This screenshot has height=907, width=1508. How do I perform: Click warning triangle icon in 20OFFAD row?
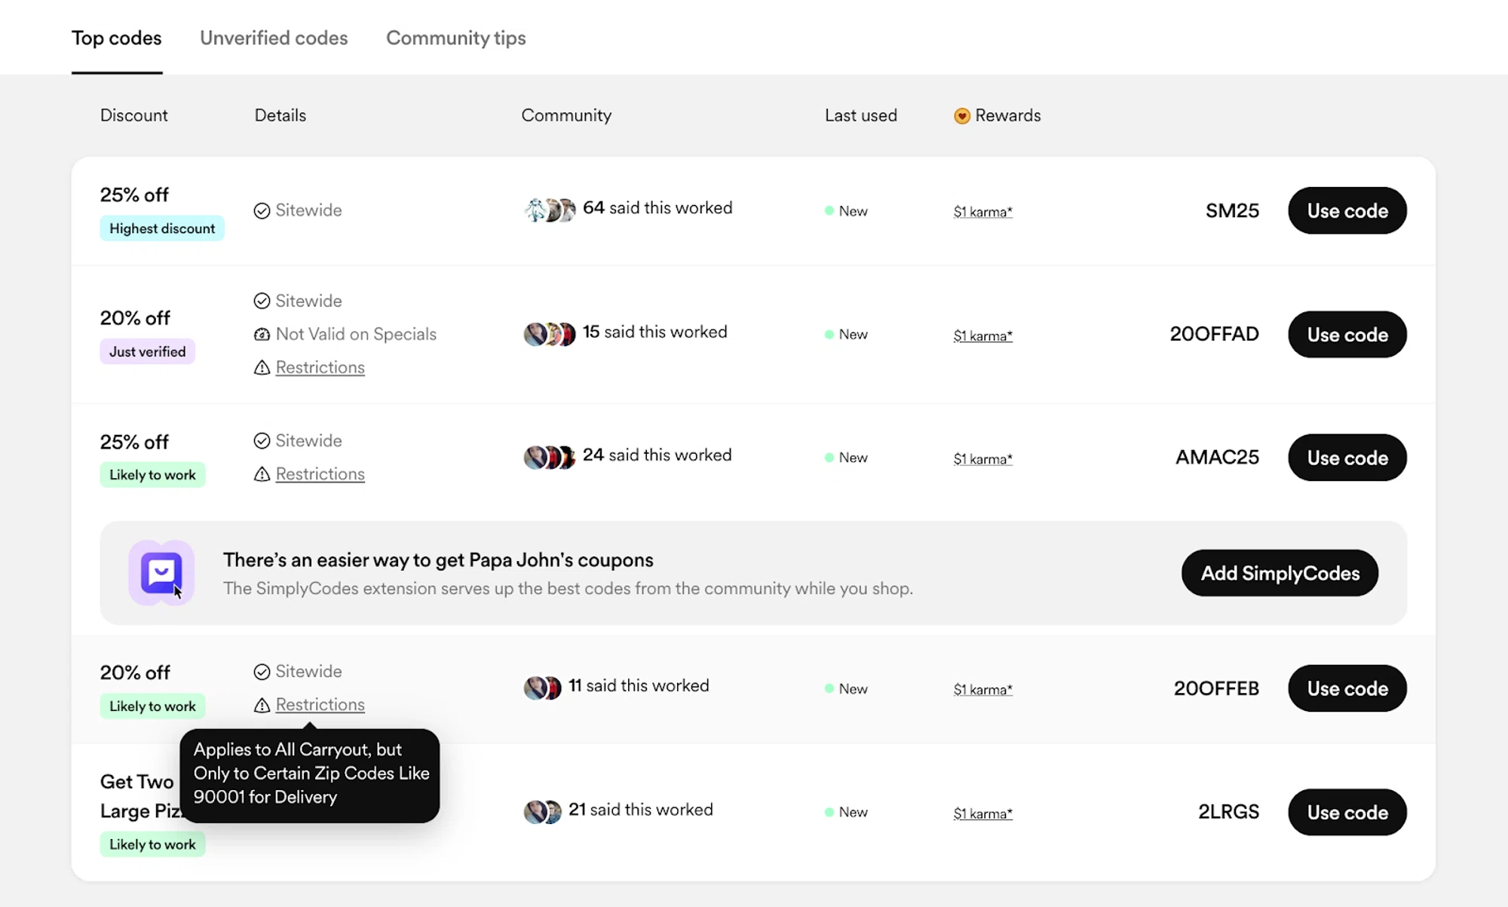[262, 368]
